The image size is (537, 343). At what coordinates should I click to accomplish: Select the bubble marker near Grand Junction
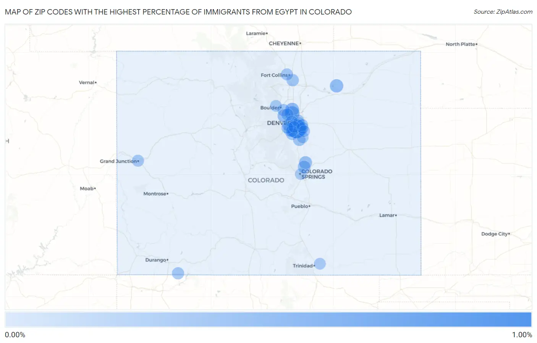[138, 161]
